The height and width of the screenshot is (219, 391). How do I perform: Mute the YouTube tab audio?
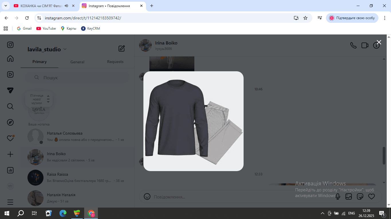tap(66, 6)
